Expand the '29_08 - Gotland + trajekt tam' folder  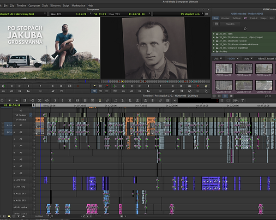pyautogui.click(x=214, y=48)
